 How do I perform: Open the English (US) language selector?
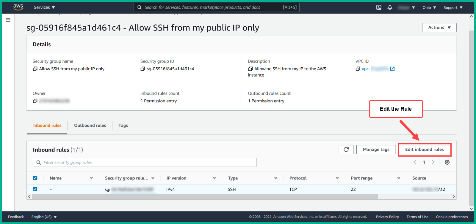[44, 217]
